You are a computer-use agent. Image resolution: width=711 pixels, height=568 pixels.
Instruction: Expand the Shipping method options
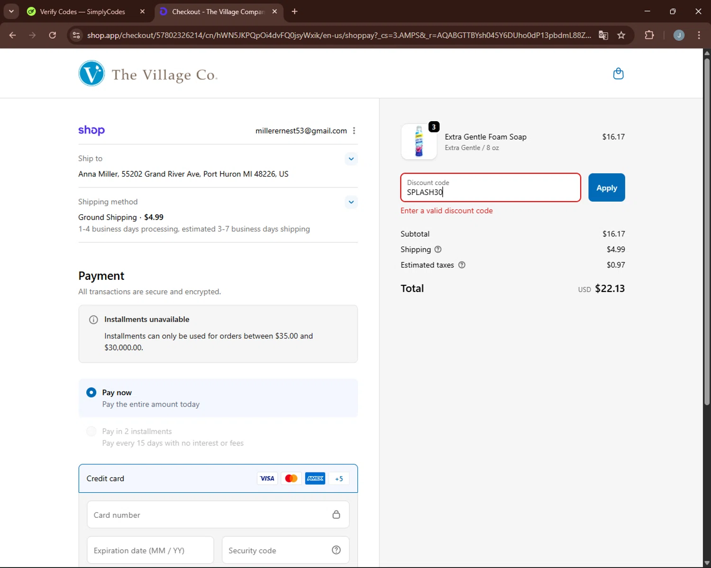351,202
